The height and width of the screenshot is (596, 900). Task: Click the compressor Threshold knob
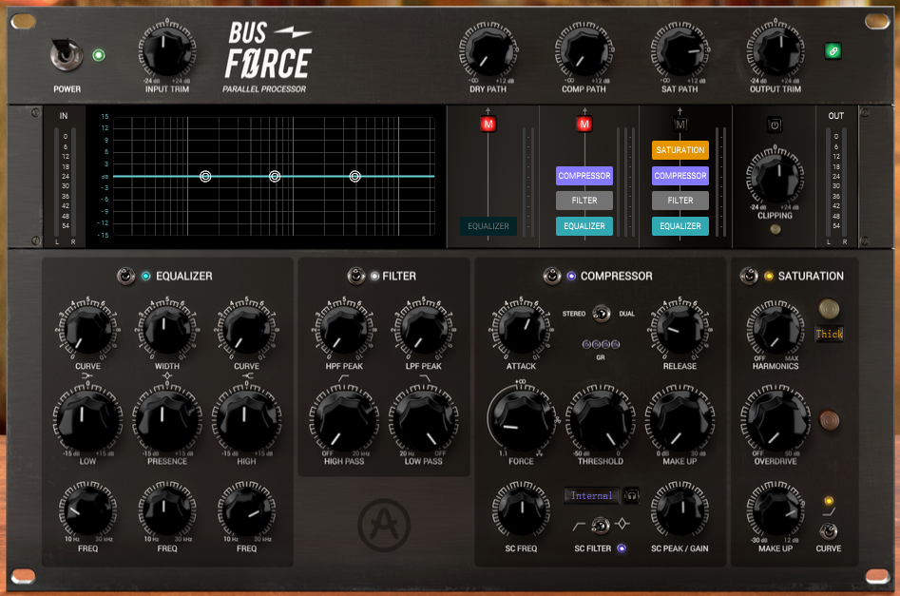pos(600,416)
